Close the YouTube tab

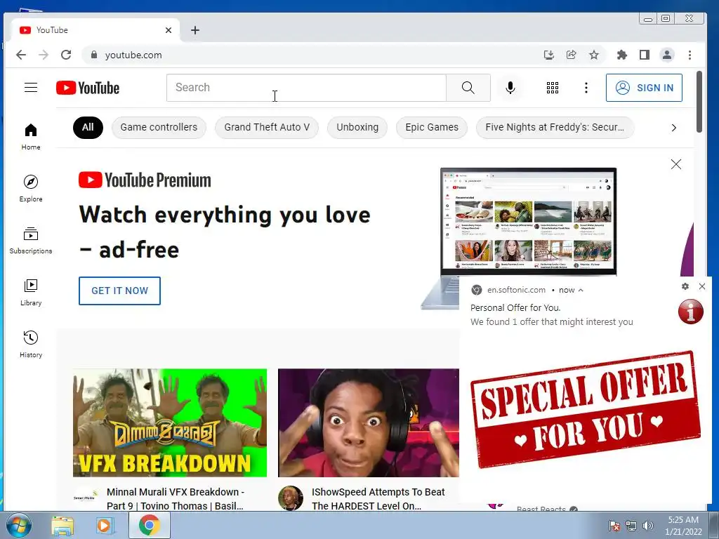pyautogui.click(x=169, y=30)
